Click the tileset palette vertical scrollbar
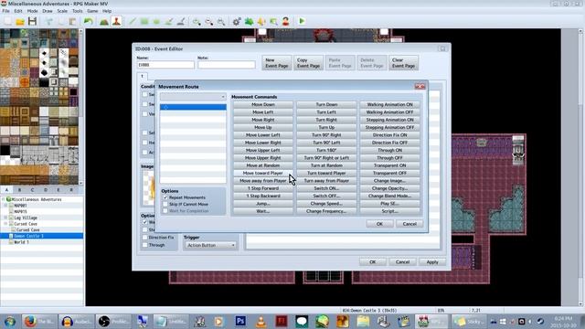 point(81,108)
